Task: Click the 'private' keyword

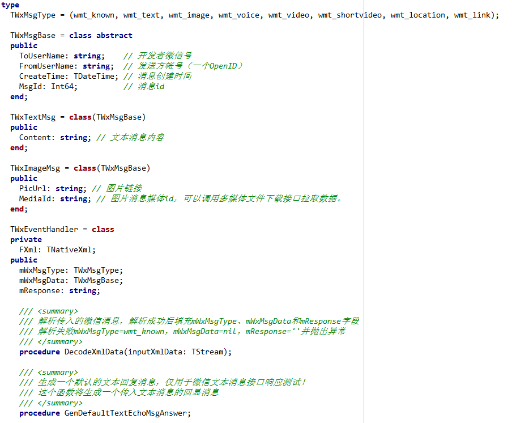Action: point(26,240)
